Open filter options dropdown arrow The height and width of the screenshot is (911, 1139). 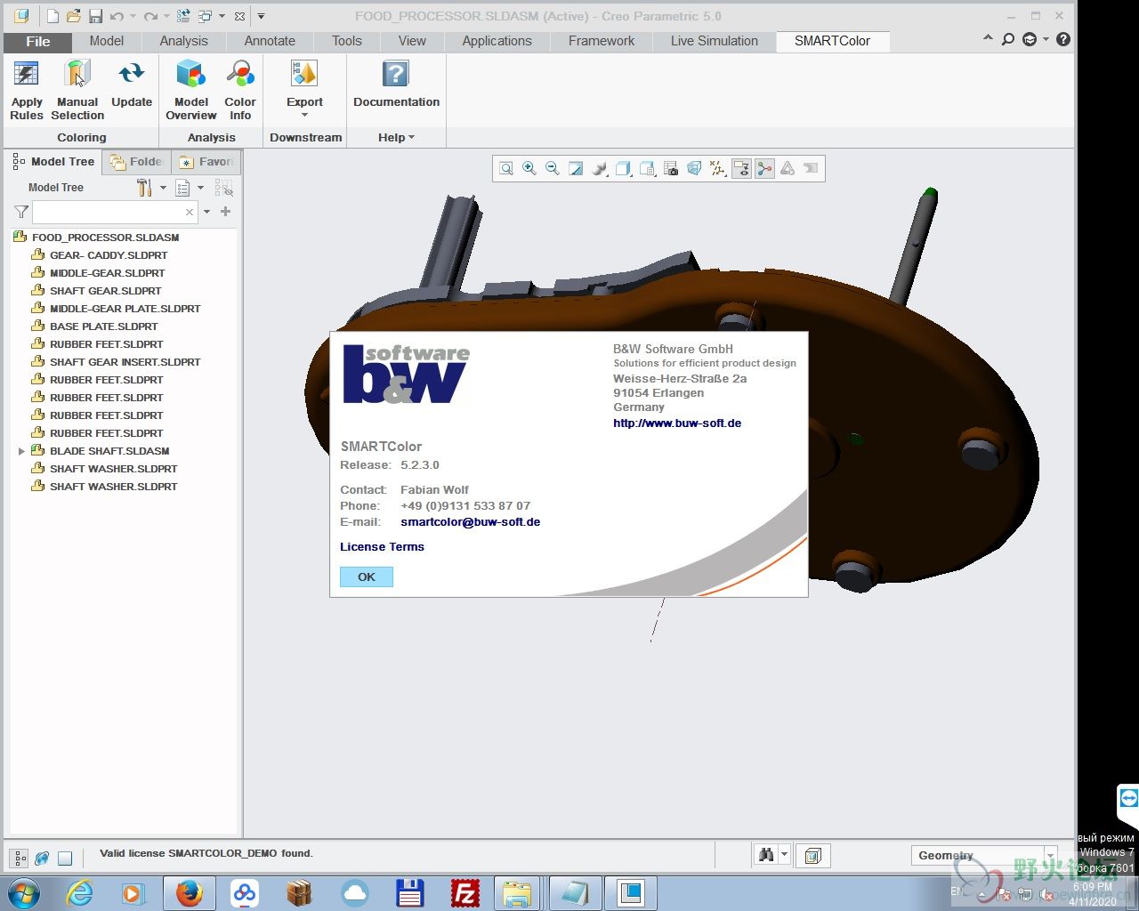(x=206, y=212)
